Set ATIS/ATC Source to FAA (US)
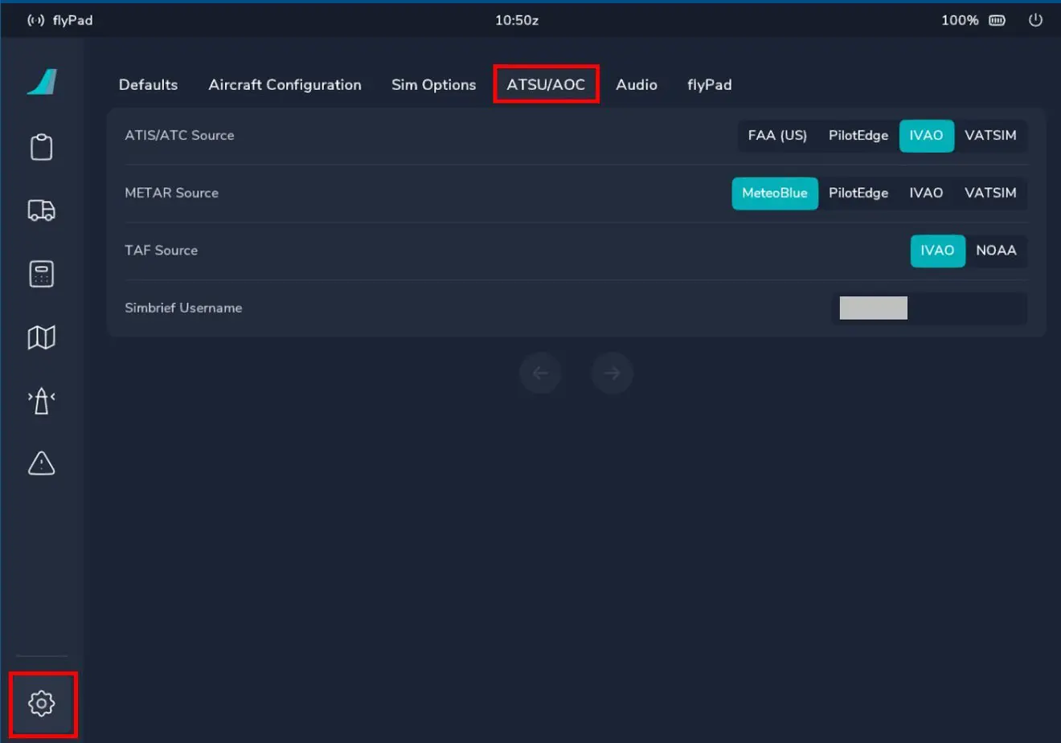The image size is (1061, 743). tap(777, 136)
